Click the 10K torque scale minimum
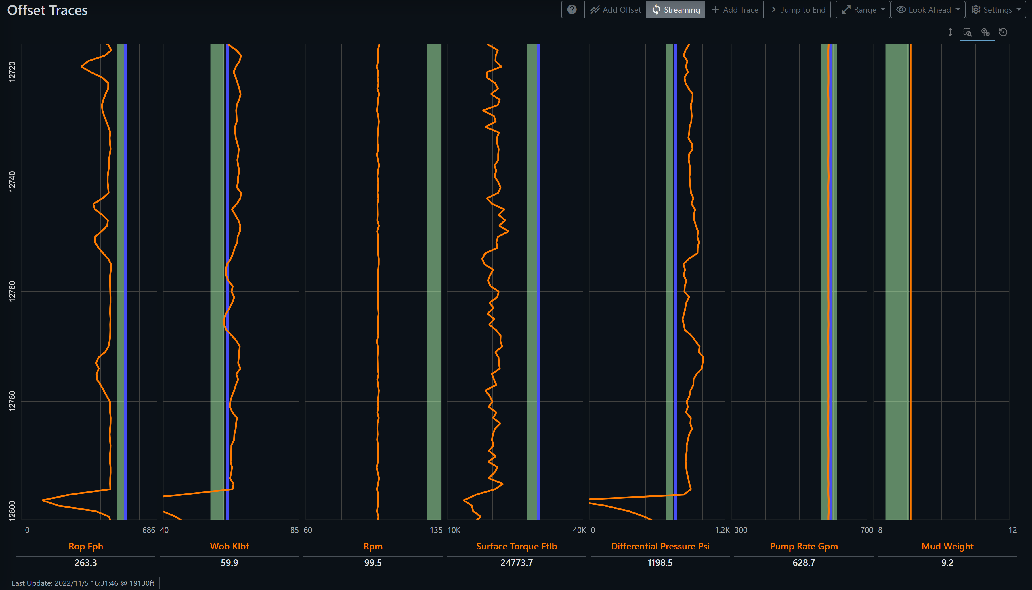 point(454,530)
